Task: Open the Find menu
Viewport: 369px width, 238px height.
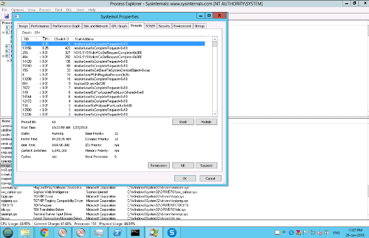Action: point(59,10)
